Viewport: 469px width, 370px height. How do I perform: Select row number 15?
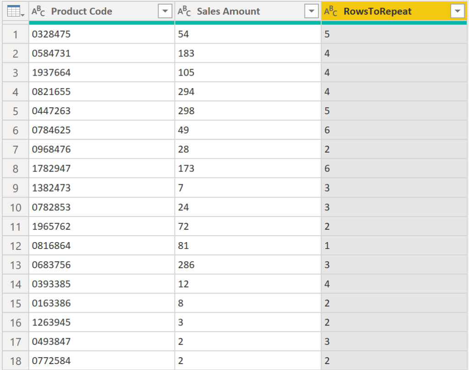click(x=16, y=304)
